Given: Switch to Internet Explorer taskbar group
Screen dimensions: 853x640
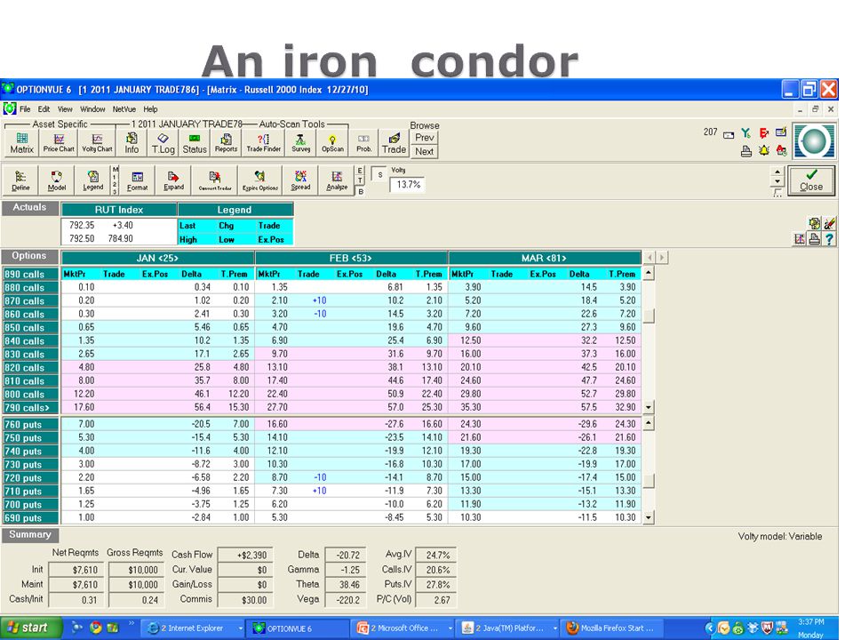Looking at the screenshot, I should (x=195, y=628).
